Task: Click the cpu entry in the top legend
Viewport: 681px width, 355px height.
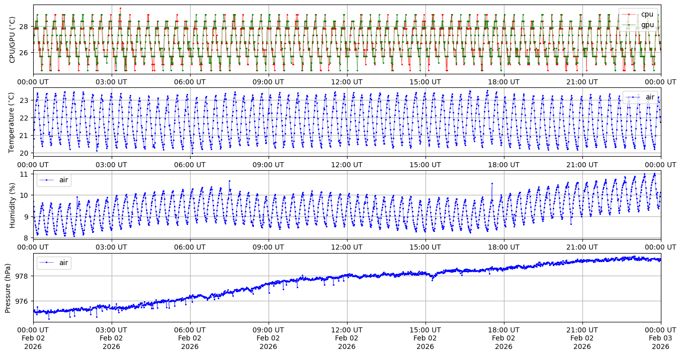Action: click(x=644, y=14)
